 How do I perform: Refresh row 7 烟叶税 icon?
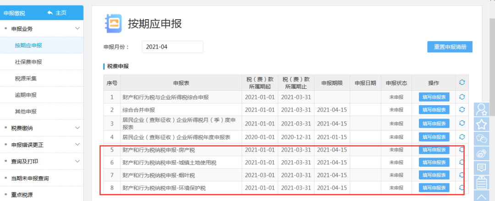(462, 175)
